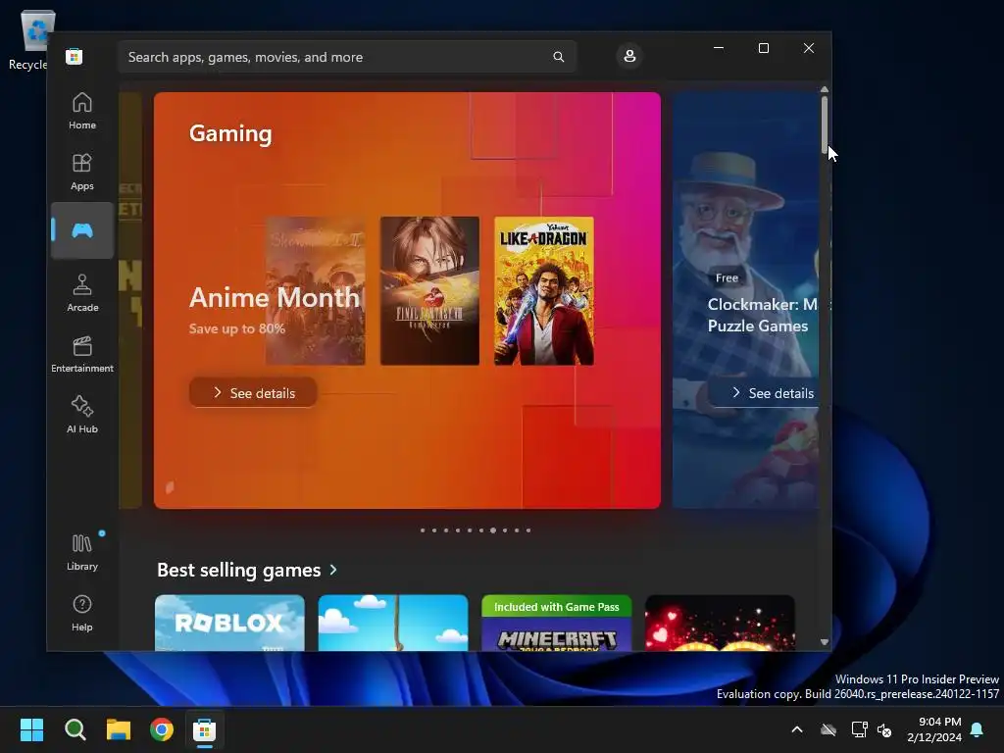
Task: Click the Final Fantasy VIII cover art
Action: pyautogui.click(x=429, y=290)
